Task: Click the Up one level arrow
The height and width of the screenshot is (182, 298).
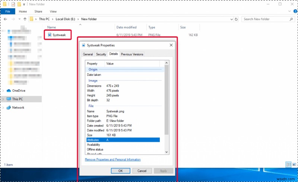Action: 25,19
